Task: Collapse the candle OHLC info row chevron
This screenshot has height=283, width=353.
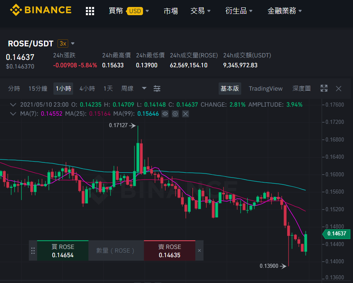Action: point(13,105)
